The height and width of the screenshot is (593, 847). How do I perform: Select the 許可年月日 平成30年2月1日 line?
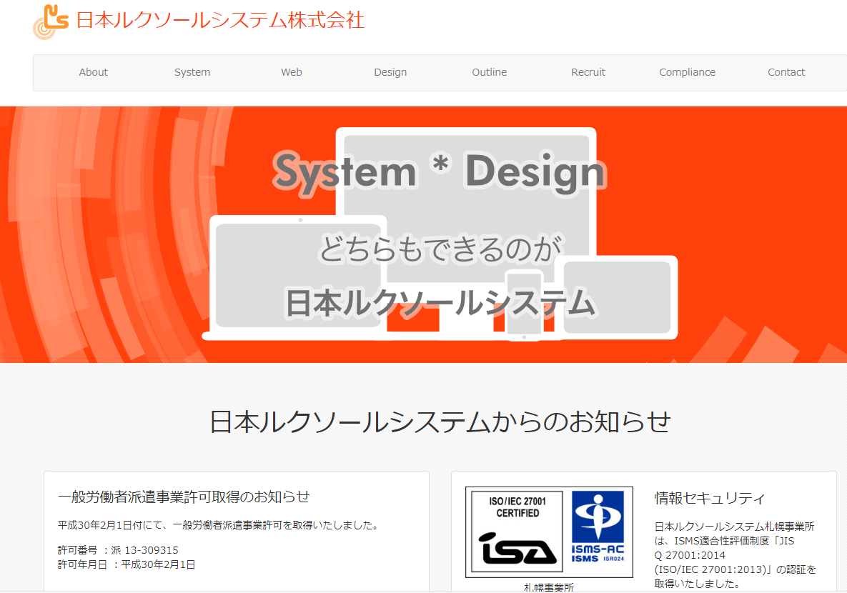[x=127, y=565]
